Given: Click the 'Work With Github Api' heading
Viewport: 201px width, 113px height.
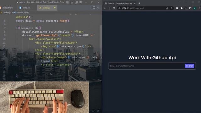Looking at the screenshot, I should [152, 58].
